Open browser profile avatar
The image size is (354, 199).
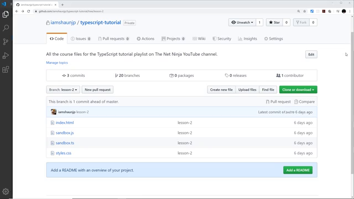(344, 11)
